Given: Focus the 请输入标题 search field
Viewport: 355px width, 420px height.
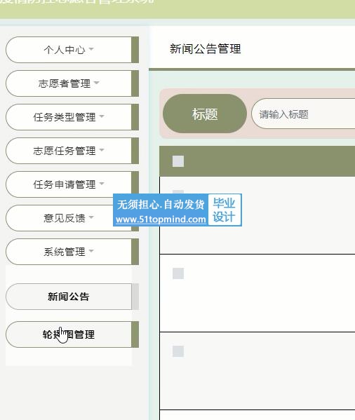Looking at the screenshot, I should pos(303,114).
